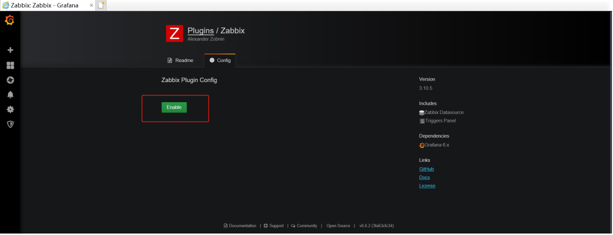This screenshot has width=613, height=235.
Task: Click the version v6.6.2 footer text
Action: (376, 226)
